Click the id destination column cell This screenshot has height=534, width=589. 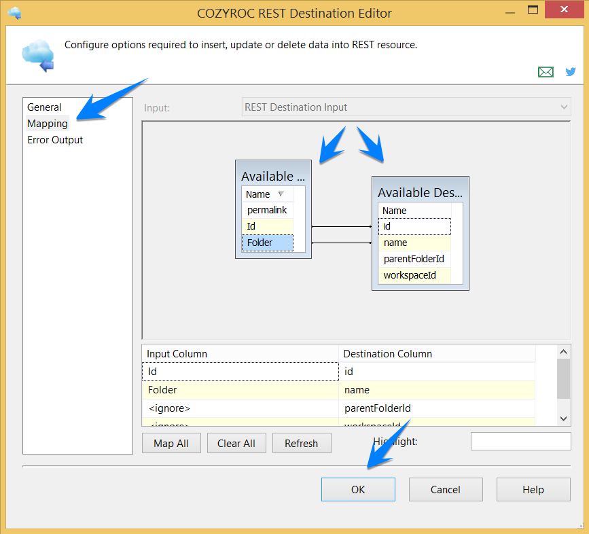(x=437, y=372)
